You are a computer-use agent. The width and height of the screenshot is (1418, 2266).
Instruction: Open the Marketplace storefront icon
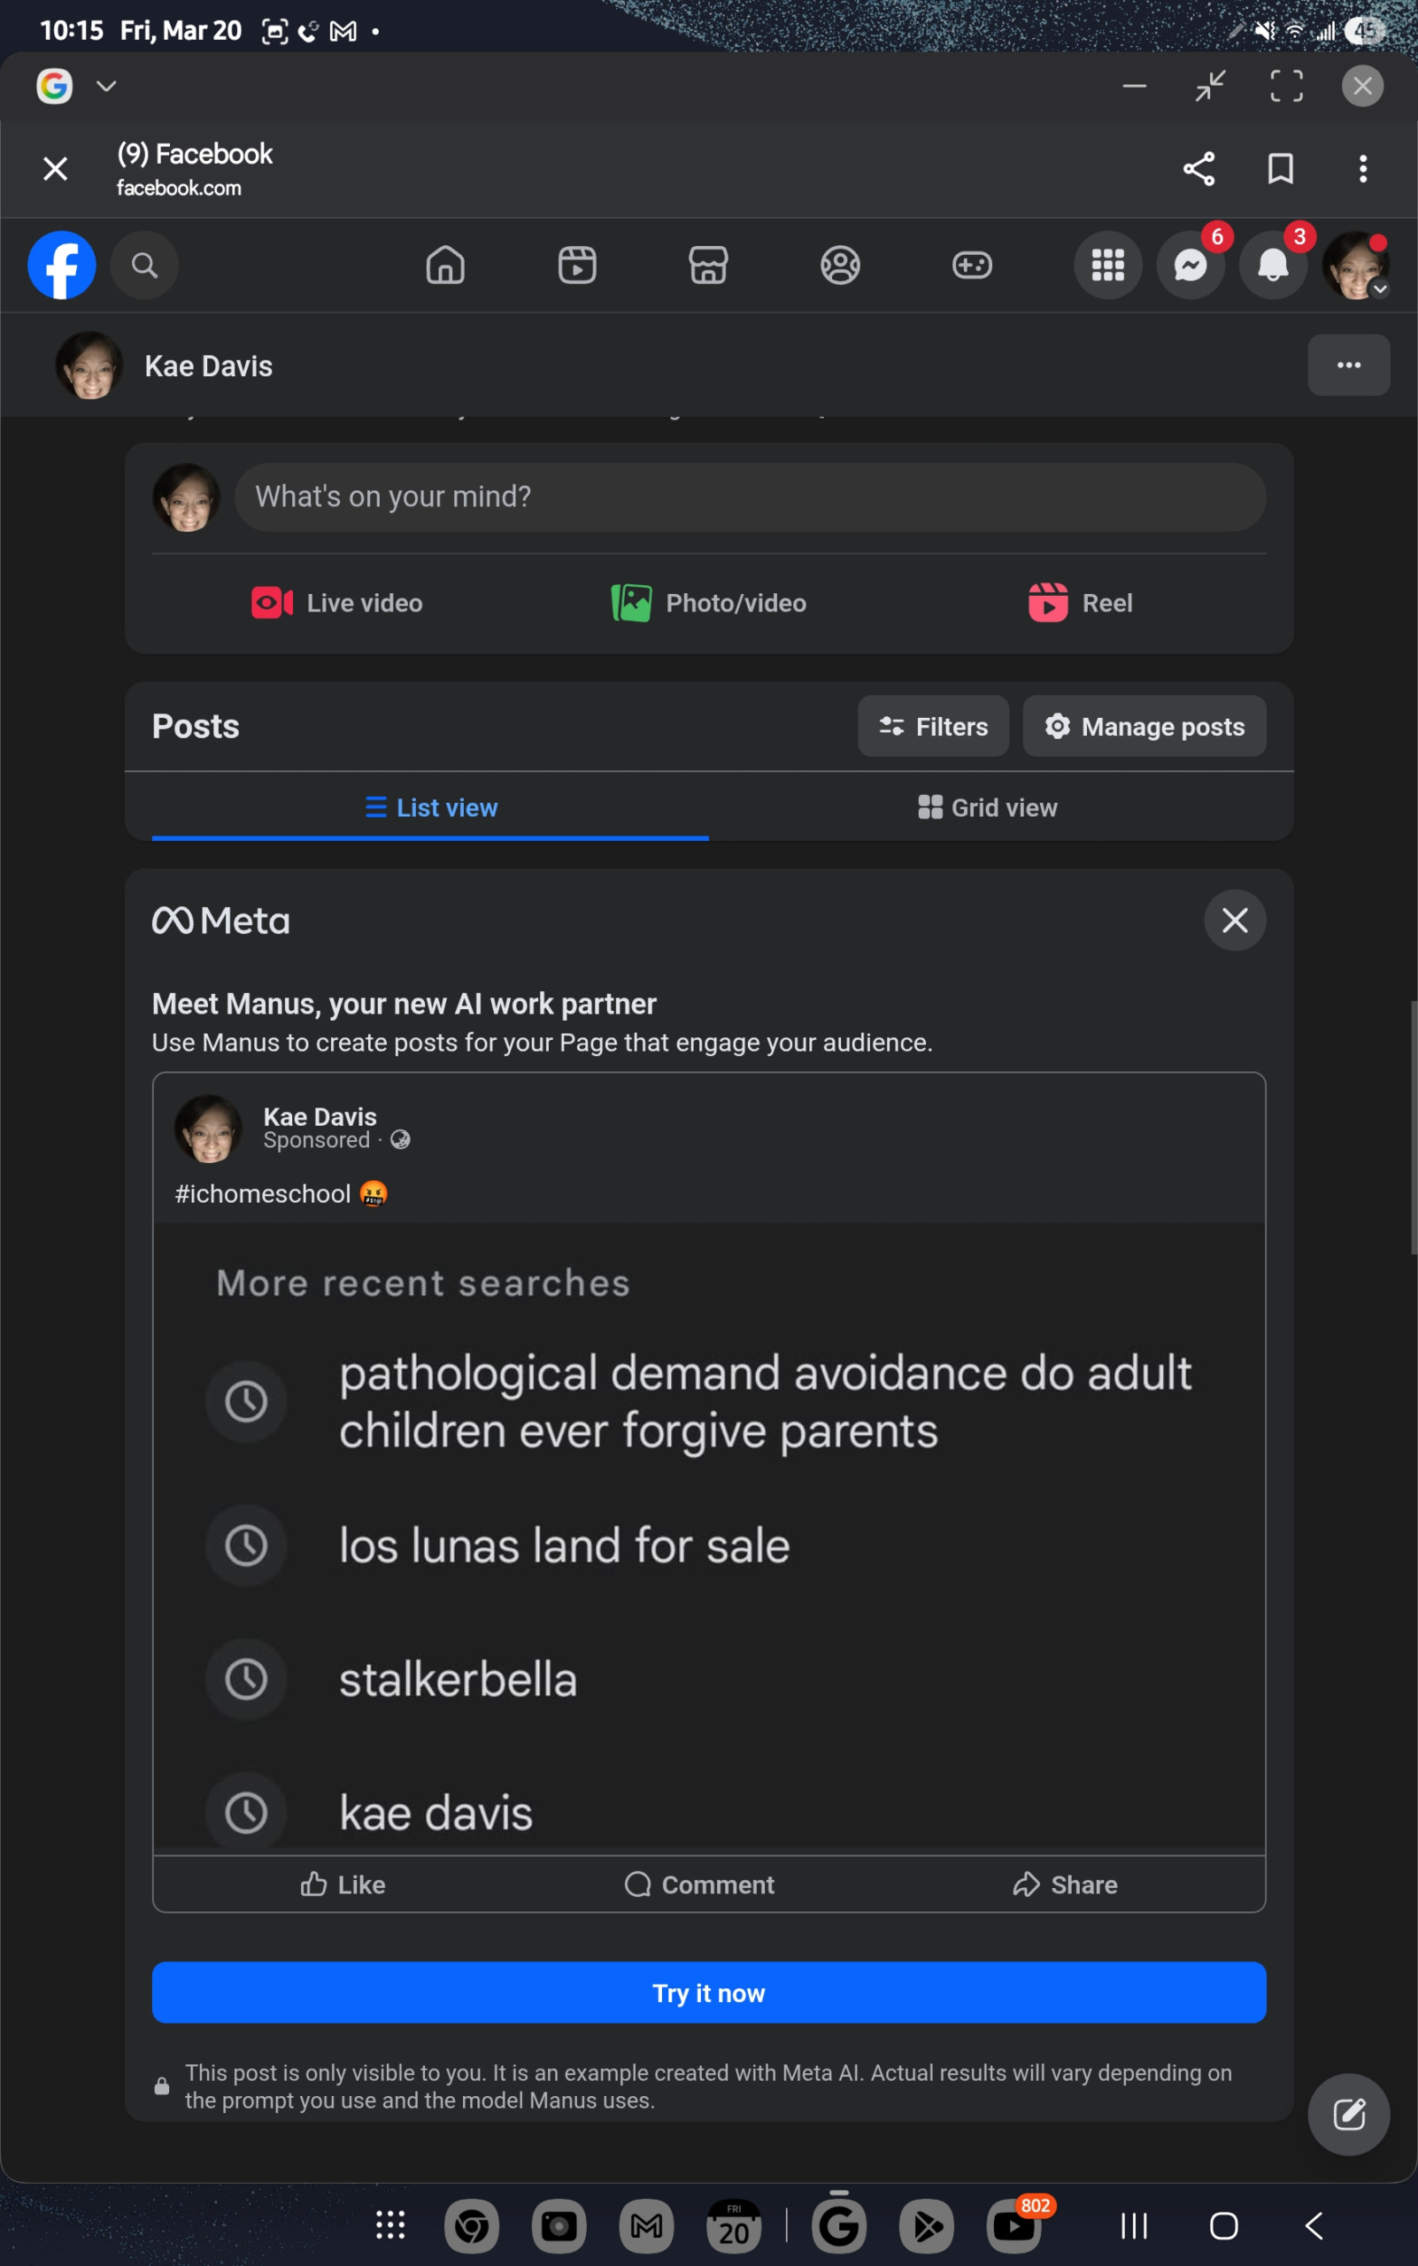(x=708, y=266)
